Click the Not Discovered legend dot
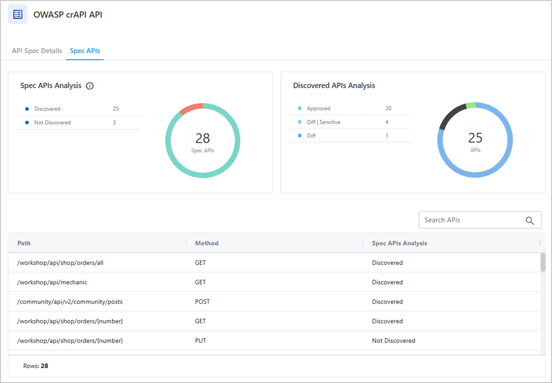The image size is (552, 383). 28,123
